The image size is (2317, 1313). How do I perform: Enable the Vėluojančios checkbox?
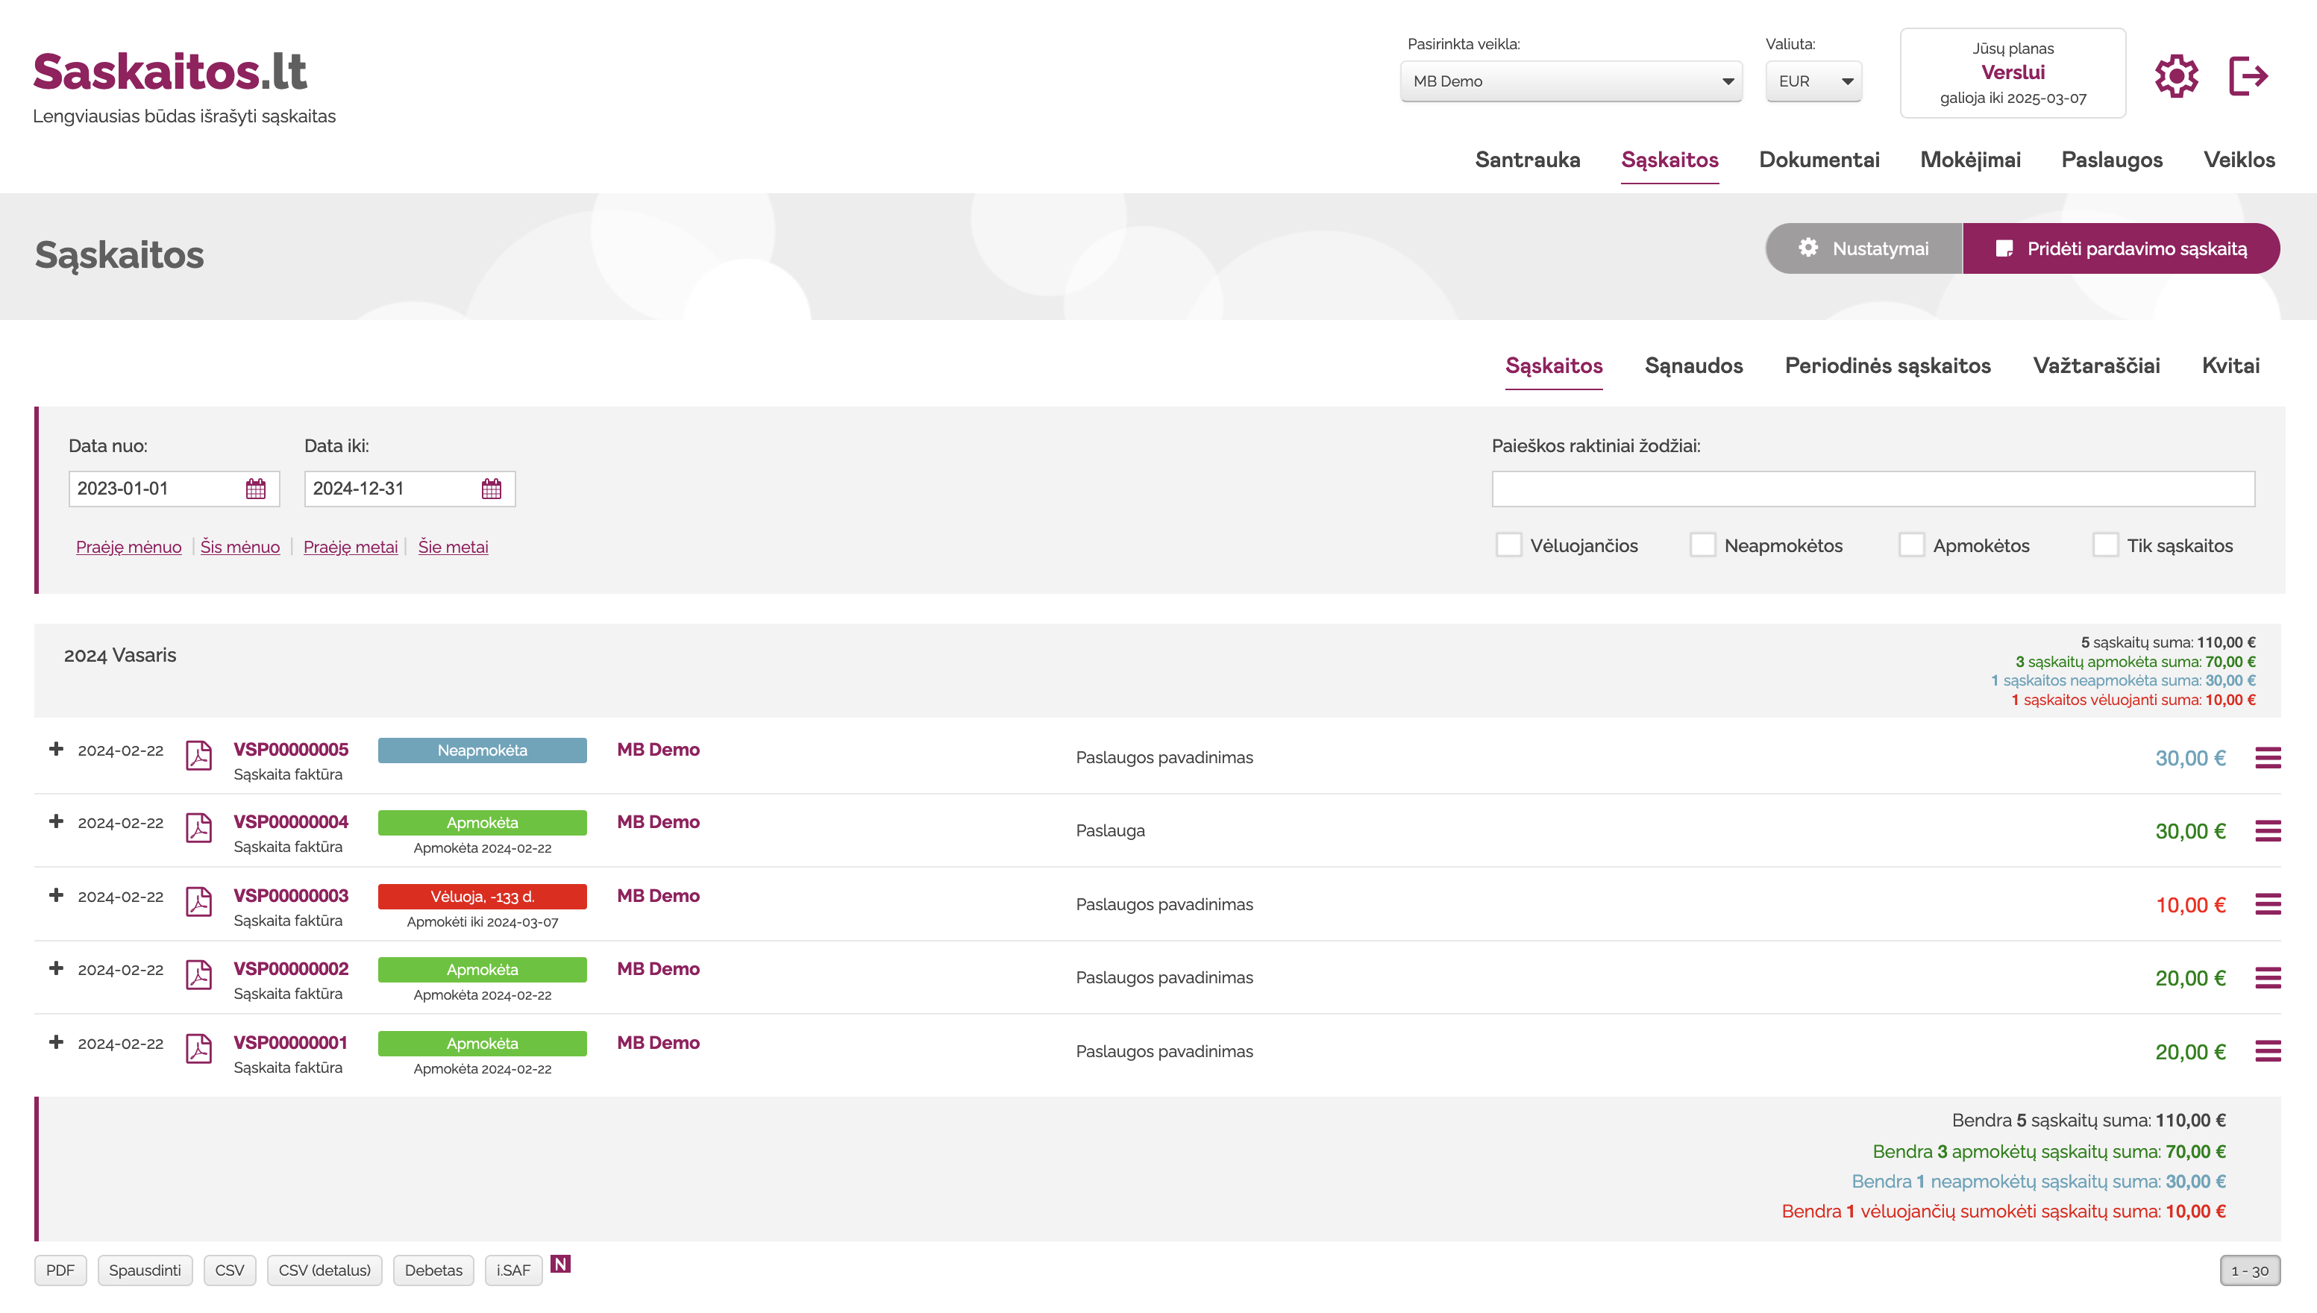point(1508,545)
